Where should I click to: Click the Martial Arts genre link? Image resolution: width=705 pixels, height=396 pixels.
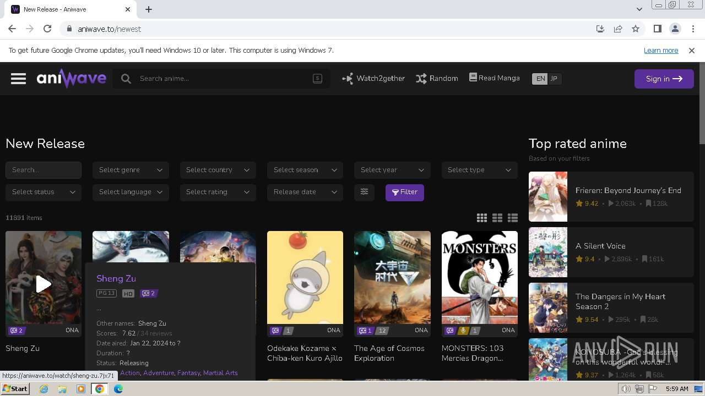pos(220,373)
